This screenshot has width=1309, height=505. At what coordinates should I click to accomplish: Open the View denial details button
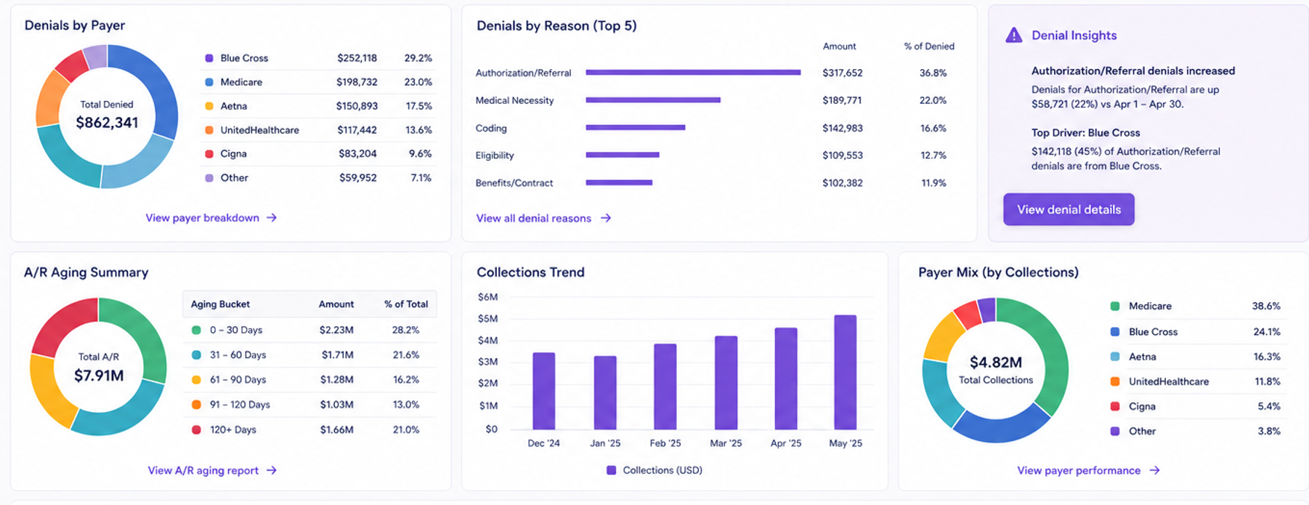click(x=1069, y=209)
